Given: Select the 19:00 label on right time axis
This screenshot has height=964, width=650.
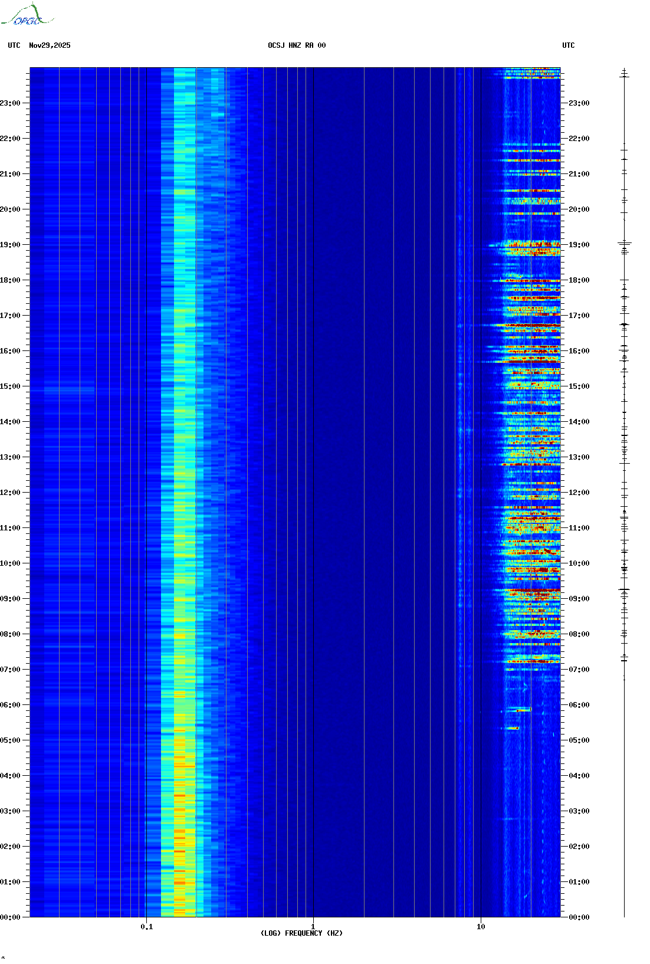Looking at the screenshot, I should [579, 245].
